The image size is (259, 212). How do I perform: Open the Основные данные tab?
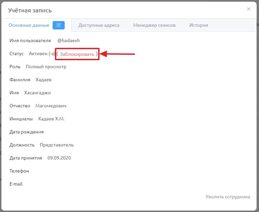[x=29, y=25]
